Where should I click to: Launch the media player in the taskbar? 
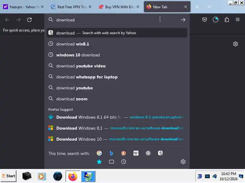pyautogui.click(x=42, y=176)
